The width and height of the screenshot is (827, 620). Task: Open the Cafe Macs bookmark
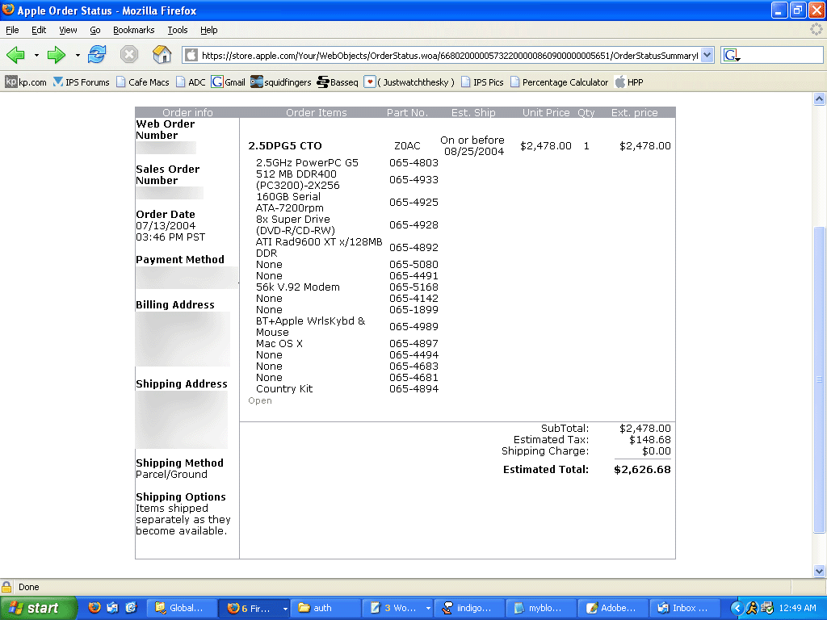[x=142, y=82]
